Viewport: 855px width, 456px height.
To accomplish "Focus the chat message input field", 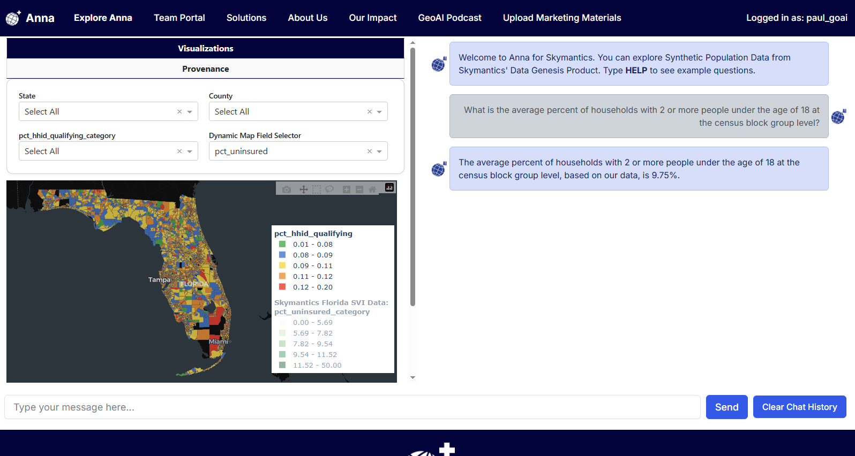I will click(x=352, y=407).
